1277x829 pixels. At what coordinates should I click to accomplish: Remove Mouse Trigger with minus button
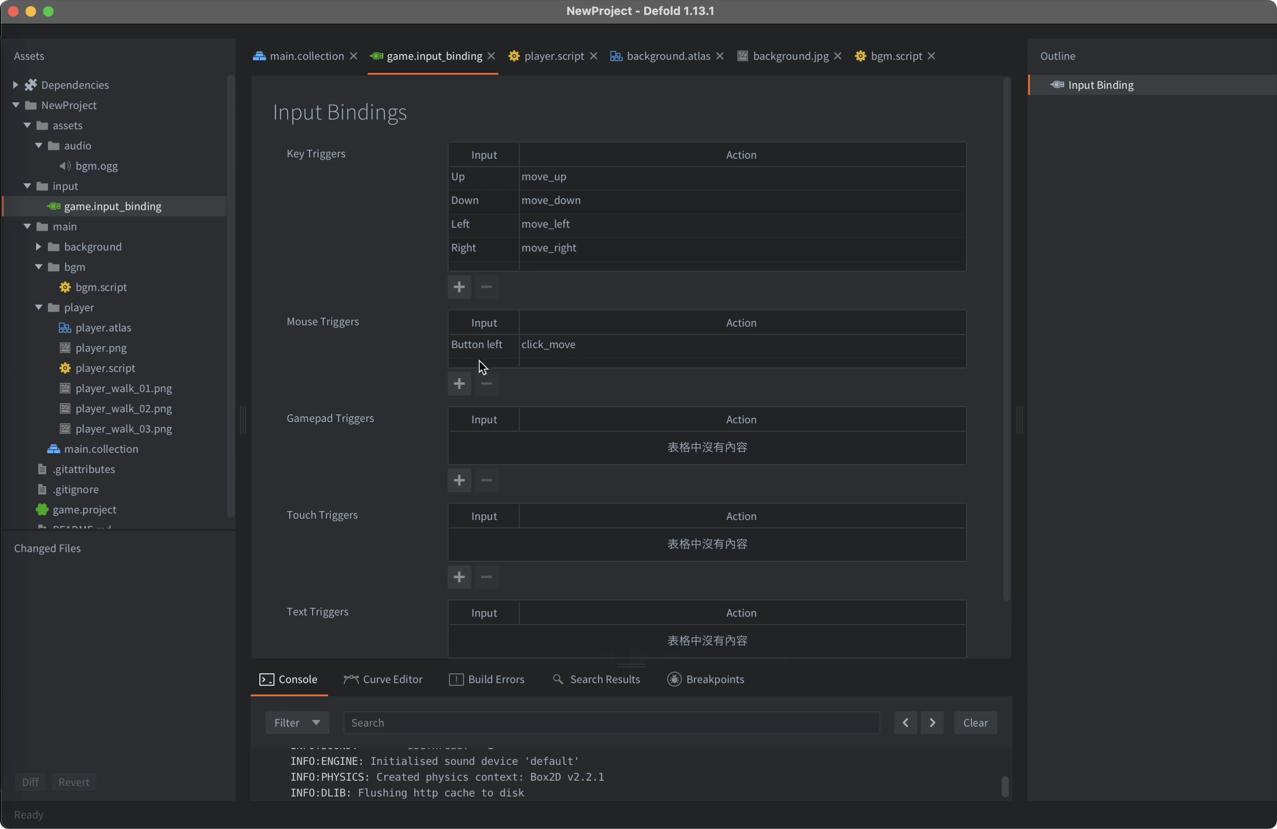point(487,384)
